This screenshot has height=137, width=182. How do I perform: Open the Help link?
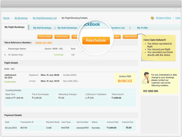tap(178, 18)
